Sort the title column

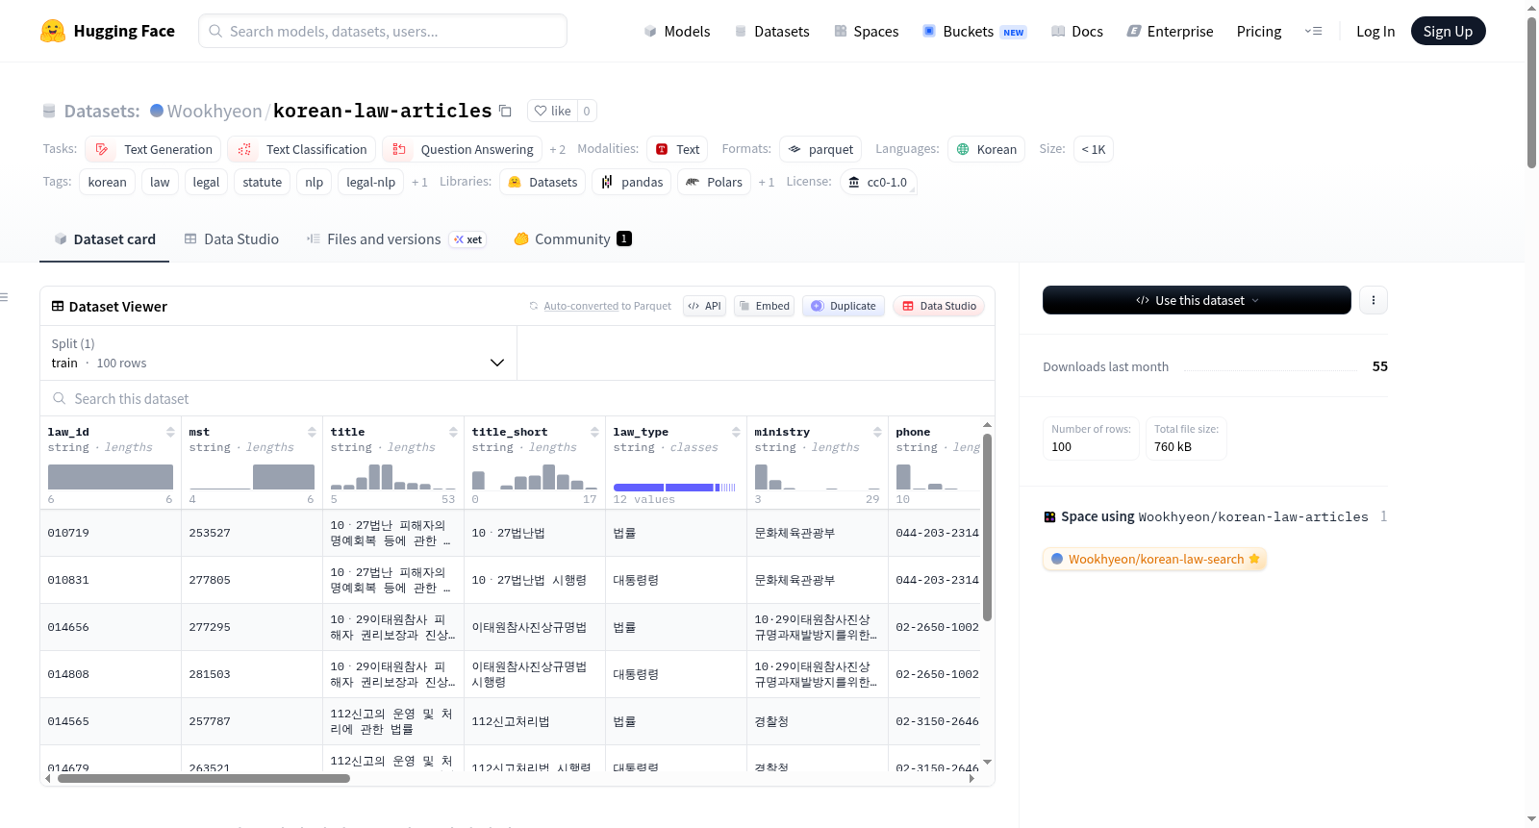453,432
